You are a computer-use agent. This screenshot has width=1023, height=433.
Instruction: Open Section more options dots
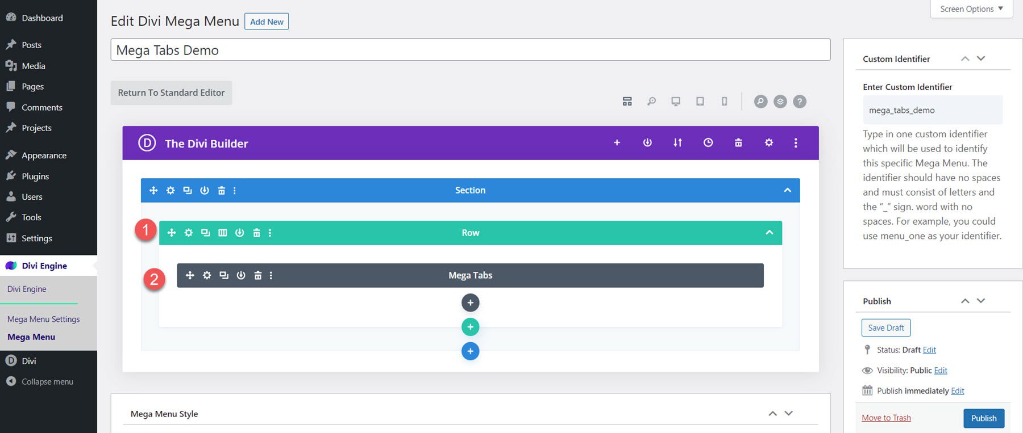coord(235,191)
